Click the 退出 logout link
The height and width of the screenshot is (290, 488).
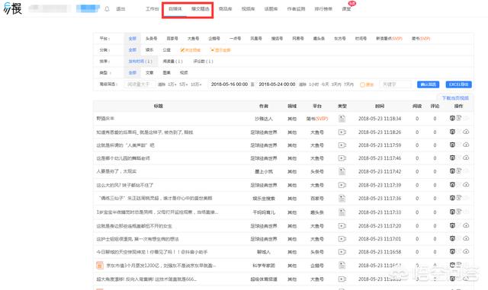[x=120, y=9]
